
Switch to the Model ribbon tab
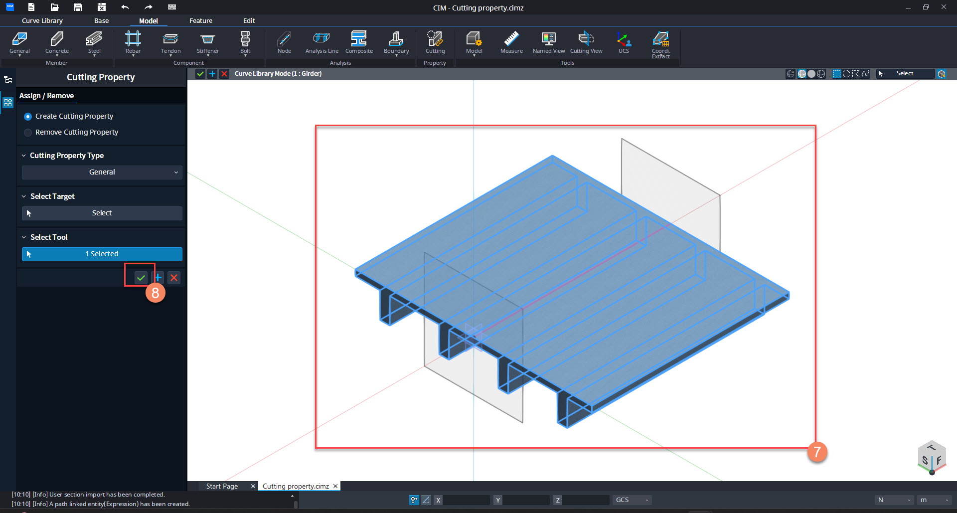[149, 20]
